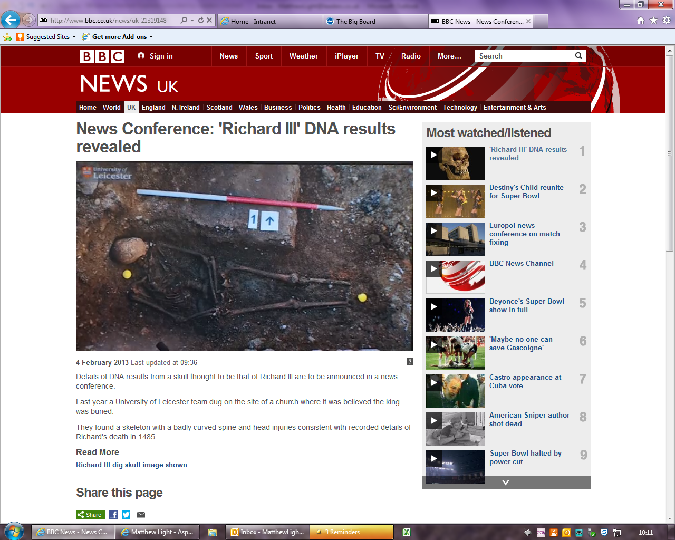Click the page scrollbar up arrow

click(x=670, y=51)
